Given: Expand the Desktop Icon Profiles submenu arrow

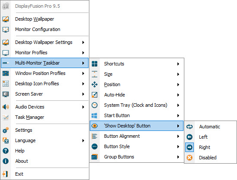Looking at the screenshot, I should [83, 84].
